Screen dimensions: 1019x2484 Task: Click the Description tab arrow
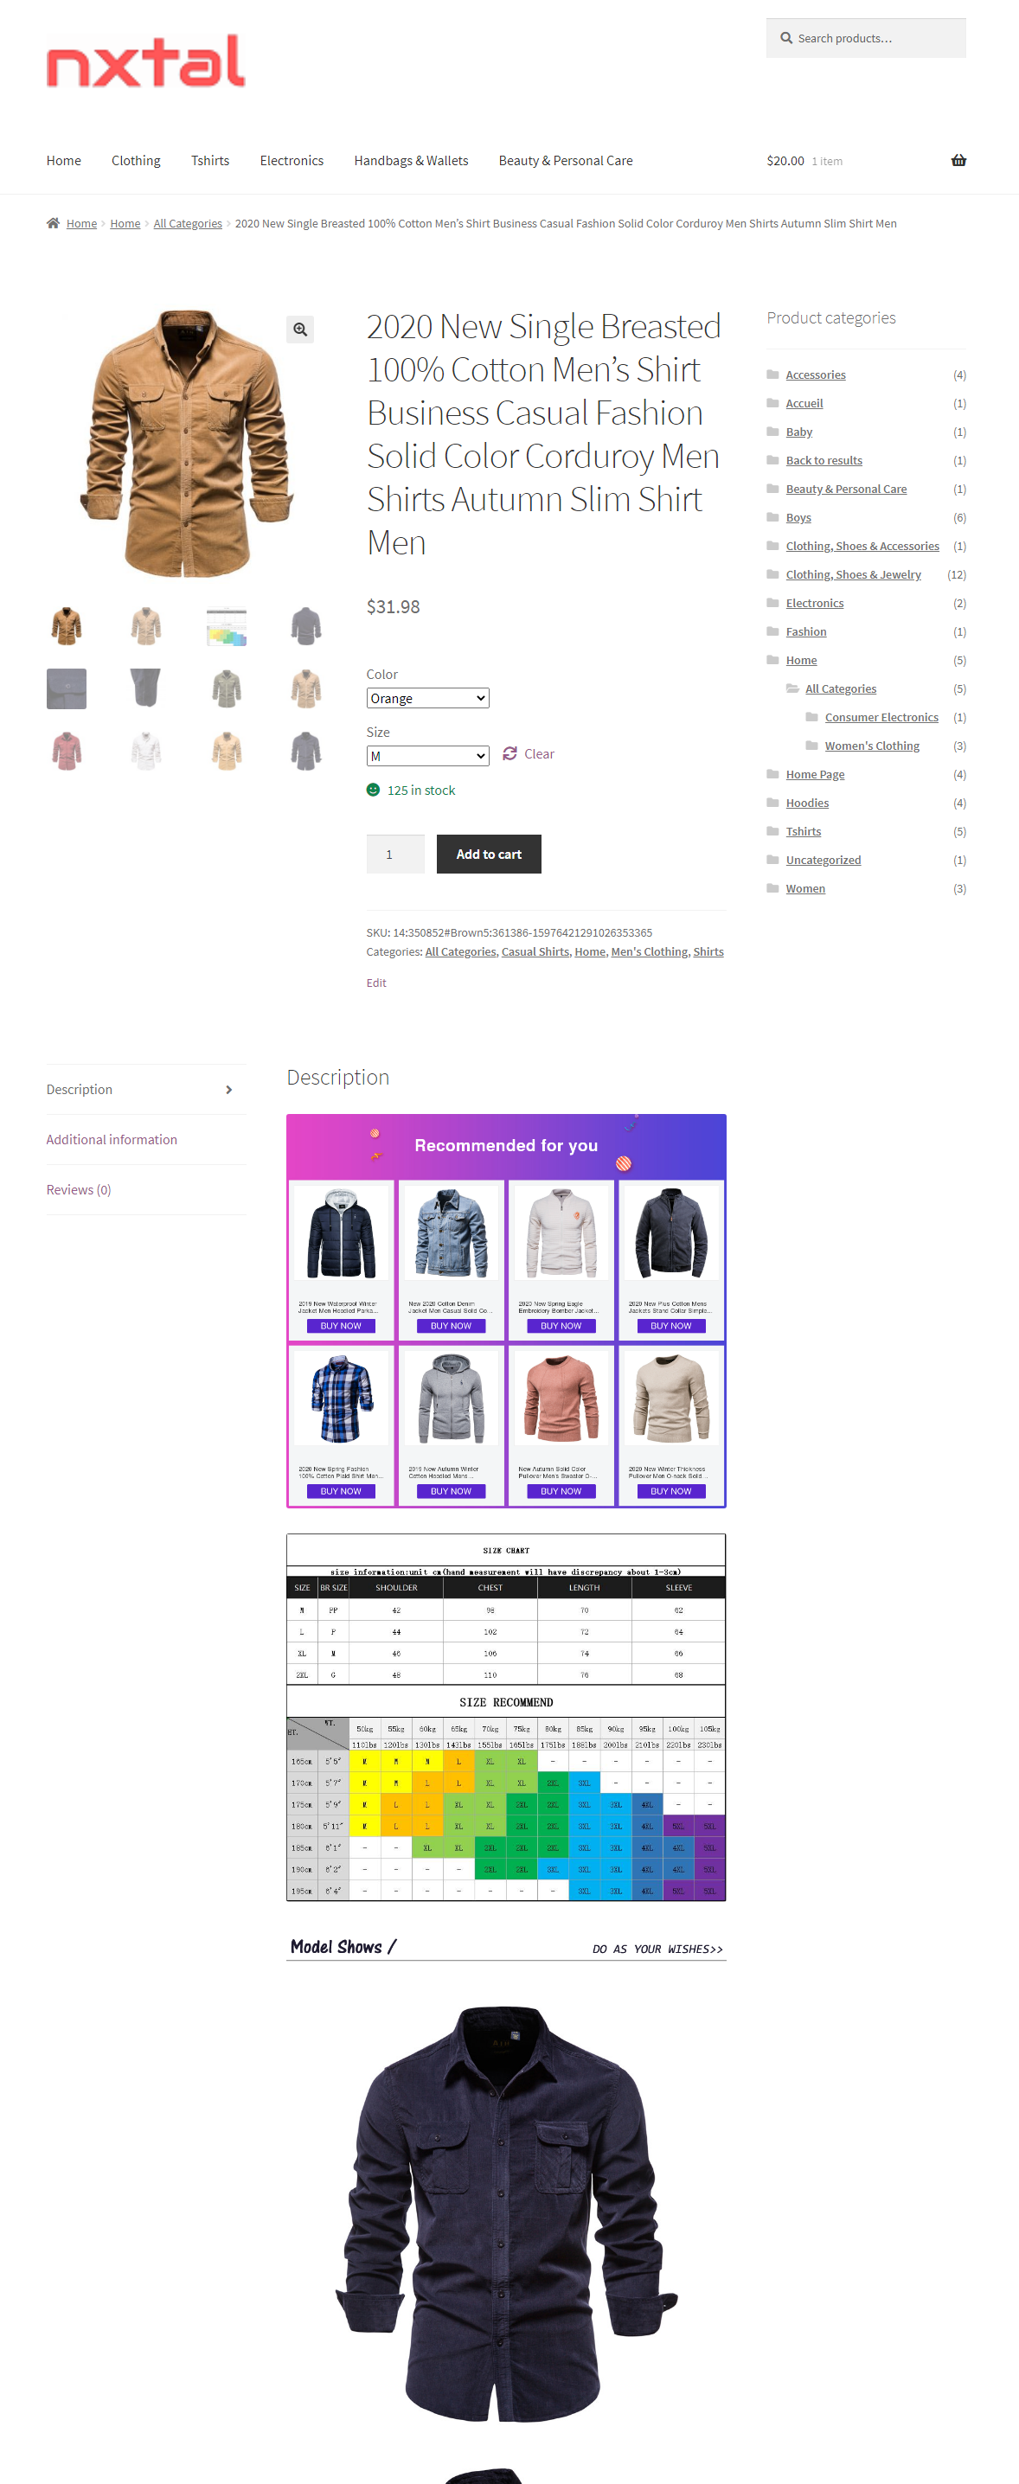pyautogui.click(x=228, y=1090)
